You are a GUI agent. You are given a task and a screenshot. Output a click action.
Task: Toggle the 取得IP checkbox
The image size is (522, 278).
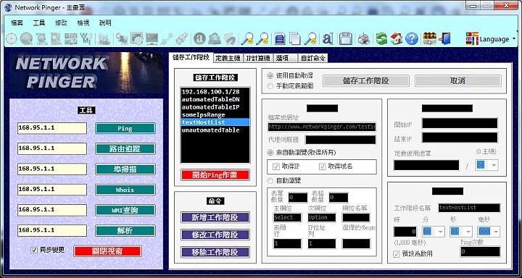(276, 167)
